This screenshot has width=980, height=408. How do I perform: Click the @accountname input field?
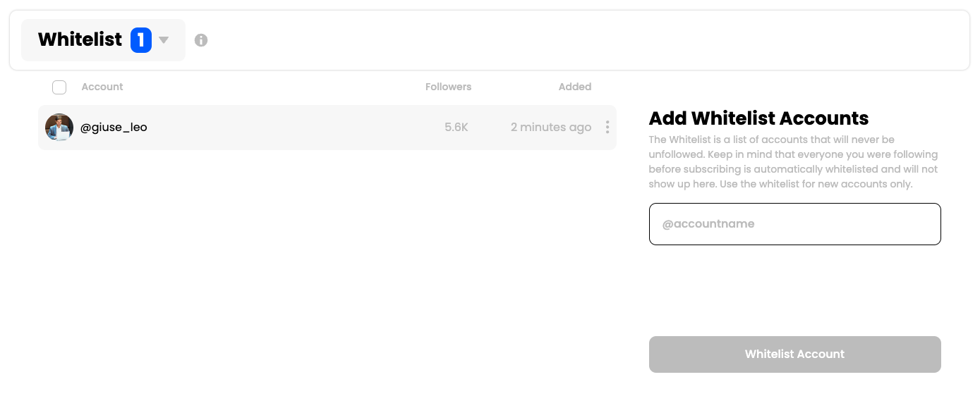pos(794,223)
